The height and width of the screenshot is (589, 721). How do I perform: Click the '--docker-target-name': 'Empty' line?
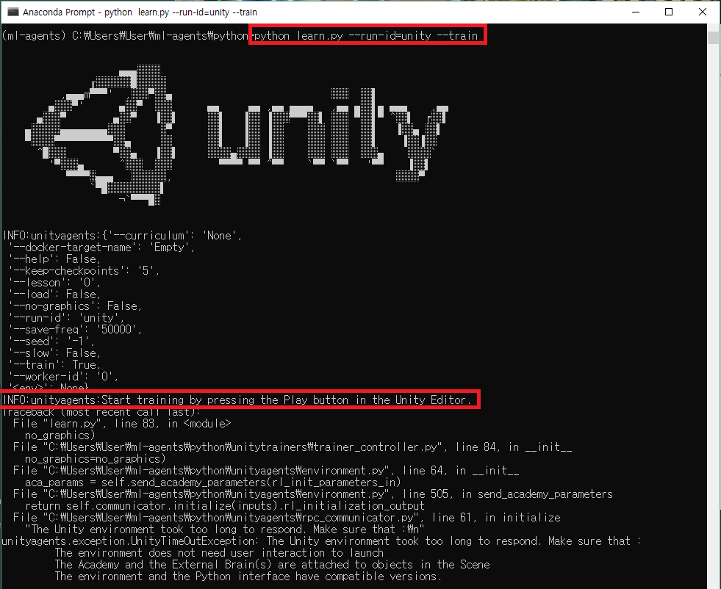pos(101,247)
